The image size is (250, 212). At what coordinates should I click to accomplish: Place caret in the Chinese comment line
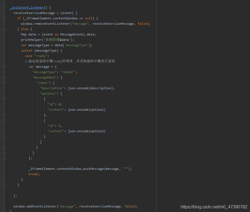pos(70,61)
